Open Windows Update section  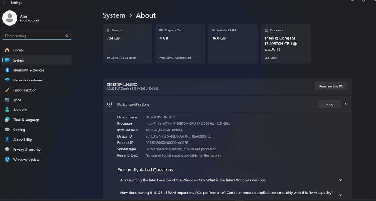point(37,160)
